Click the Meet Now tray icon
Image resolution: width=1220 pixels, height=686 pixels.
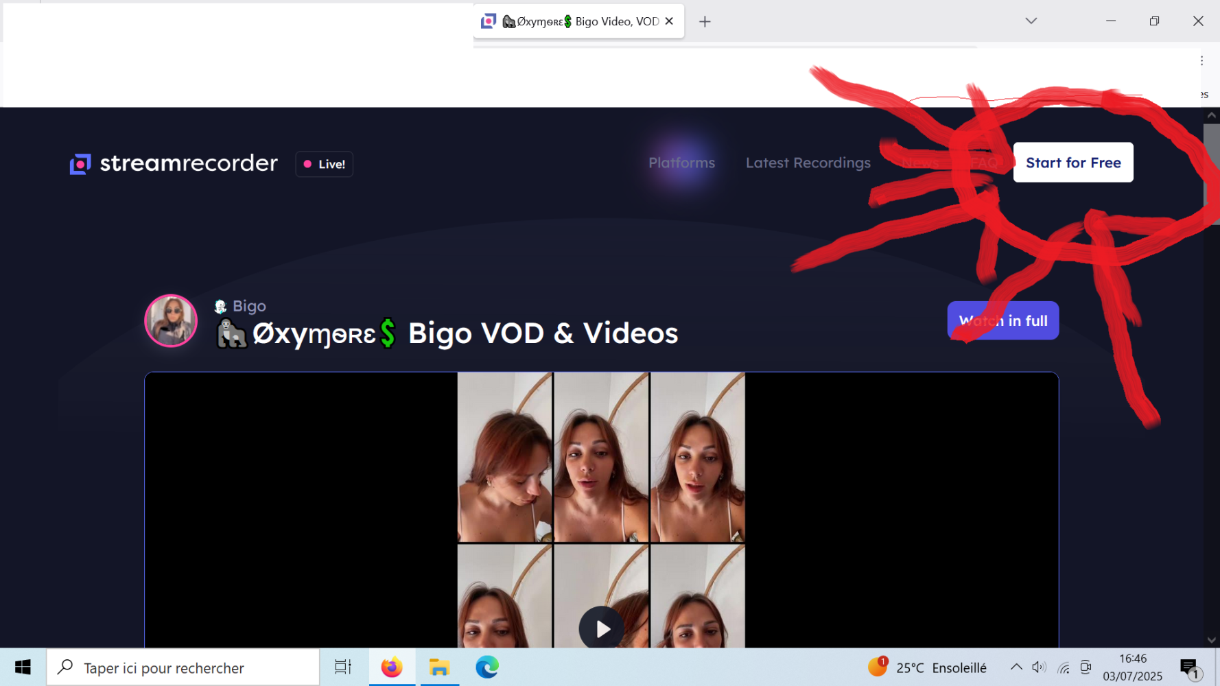[1086, 667]
